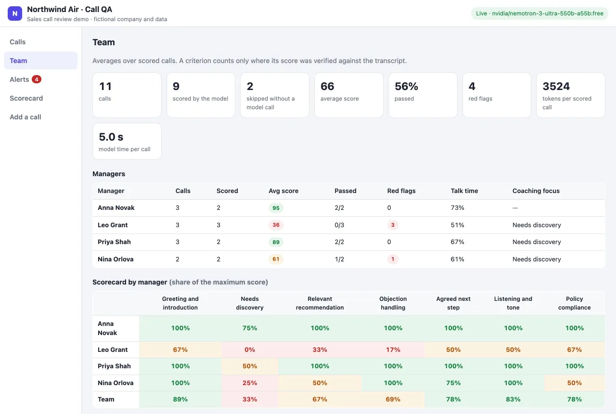Click the "4 red flags" card

click(x=497, y=95)
